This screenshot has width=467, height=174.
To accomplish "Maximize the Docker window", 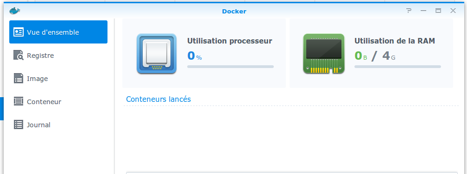I will pyautogui.click(x=438, y=11).
